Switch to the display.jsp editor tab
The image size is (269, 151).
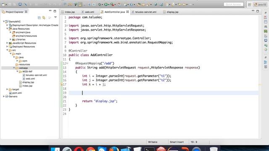point(171,12)
